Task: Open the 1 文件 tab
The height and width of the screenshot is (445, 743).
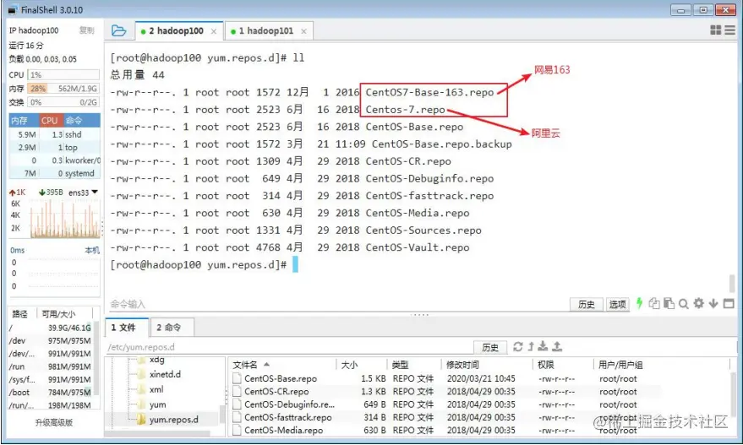Action: pos(127,327)
